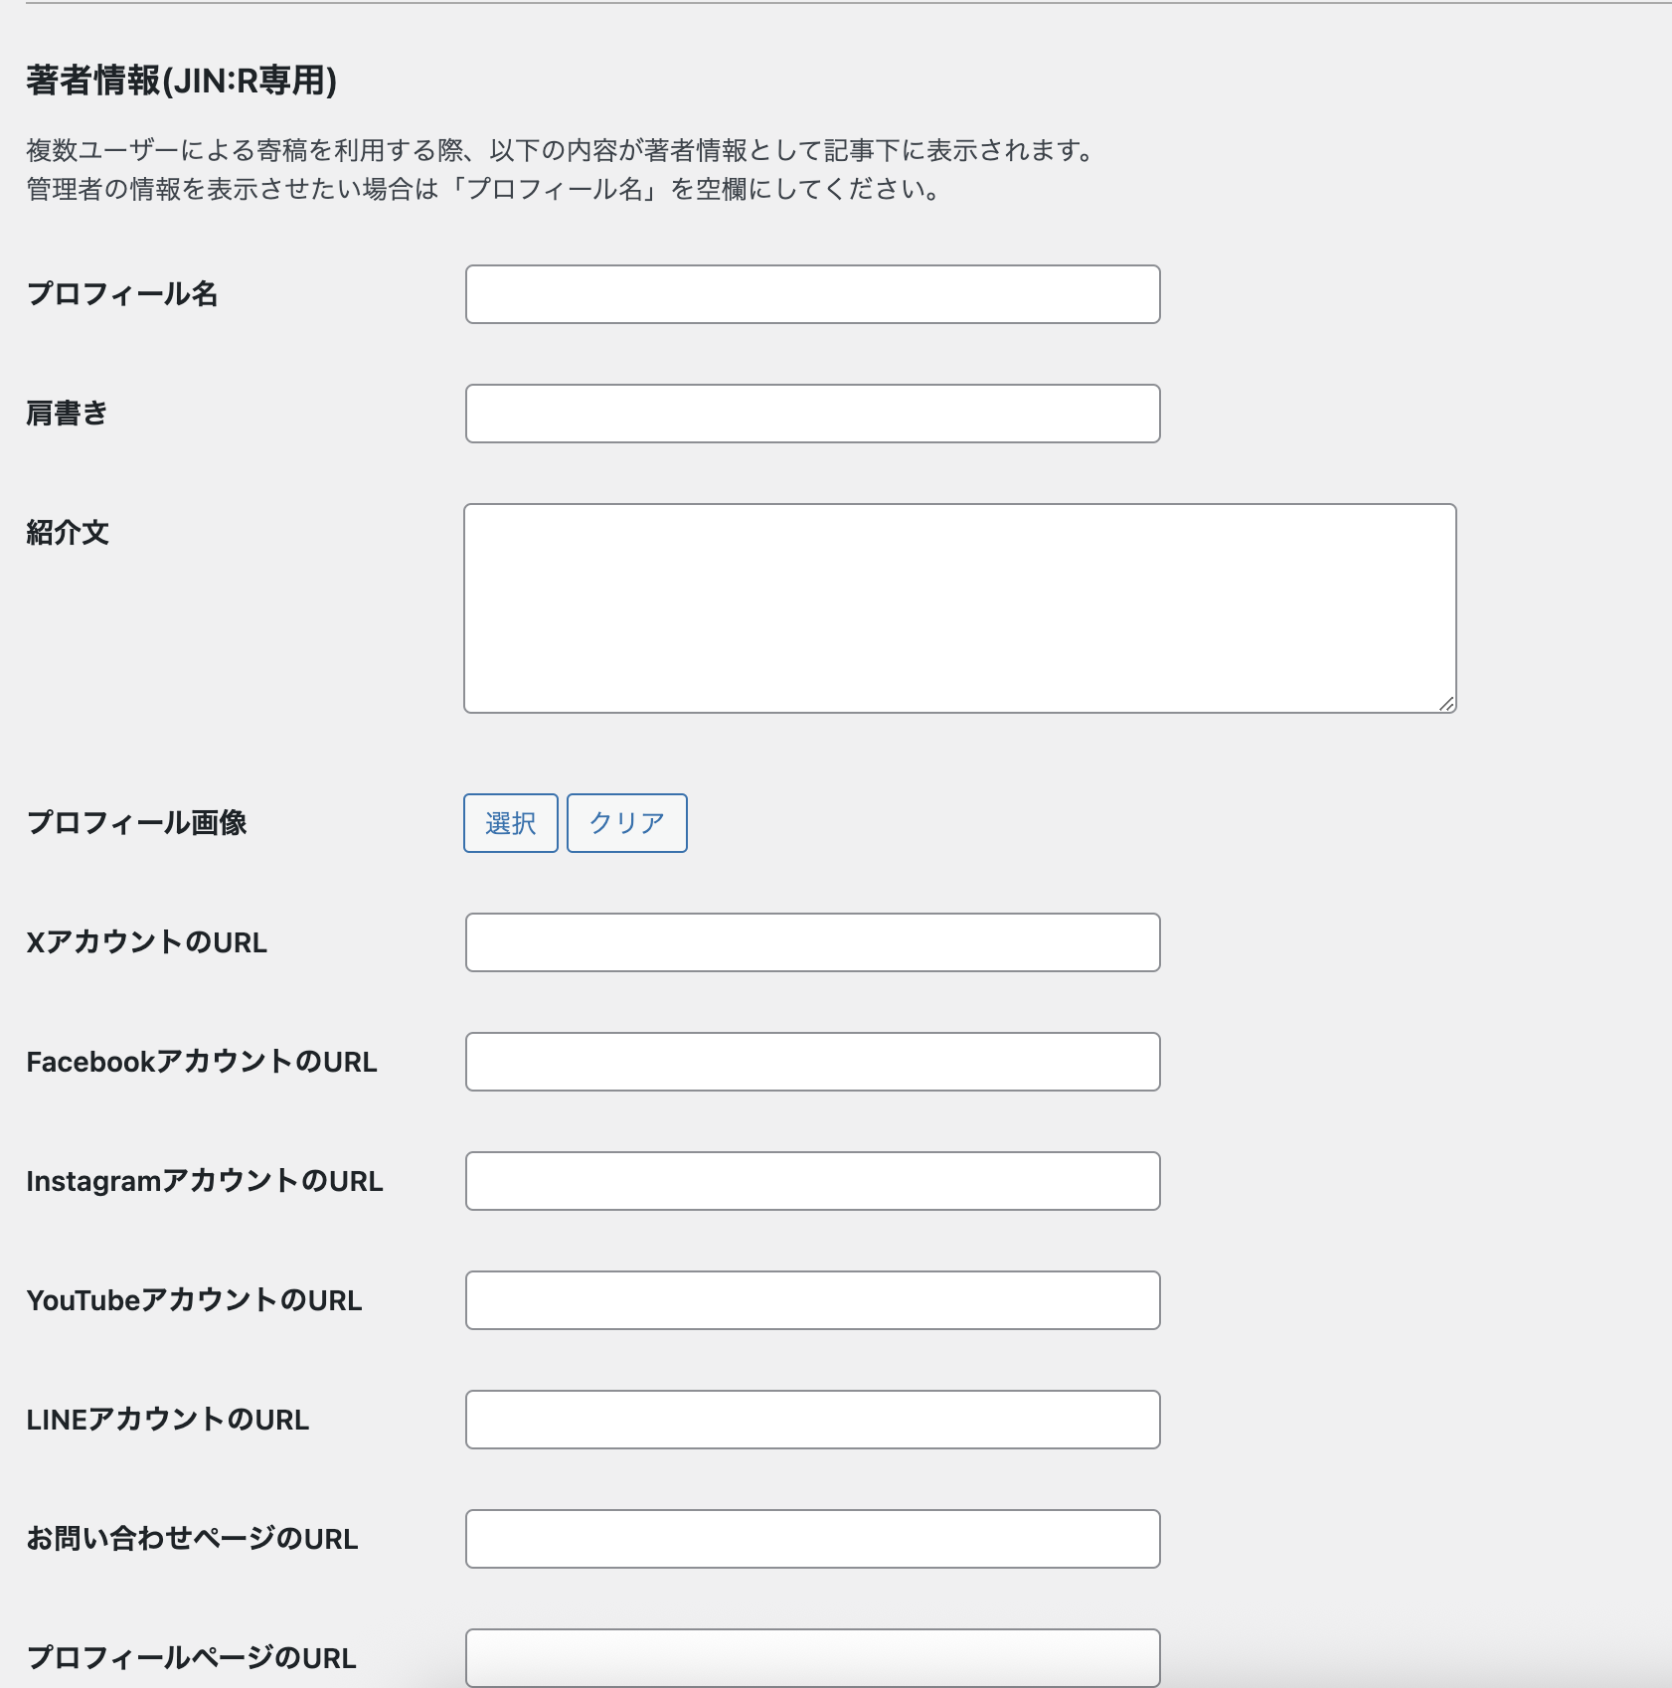This screenshot has height=1688, width=1672.
Task: Click the XアカウントのURL label text
Action: pos(147,942)
